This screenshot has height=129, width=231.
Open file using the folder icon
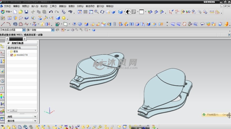[21, 12]
